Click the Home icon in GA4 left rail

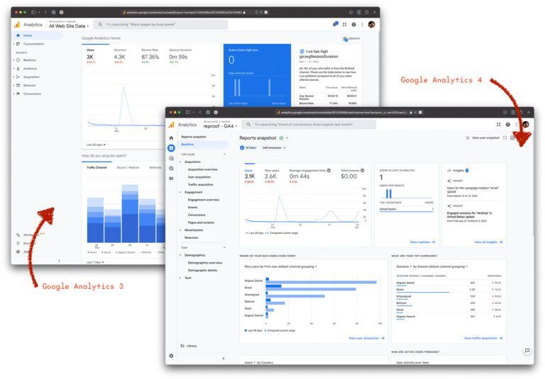pyautogui.click(x=171, y=138)
